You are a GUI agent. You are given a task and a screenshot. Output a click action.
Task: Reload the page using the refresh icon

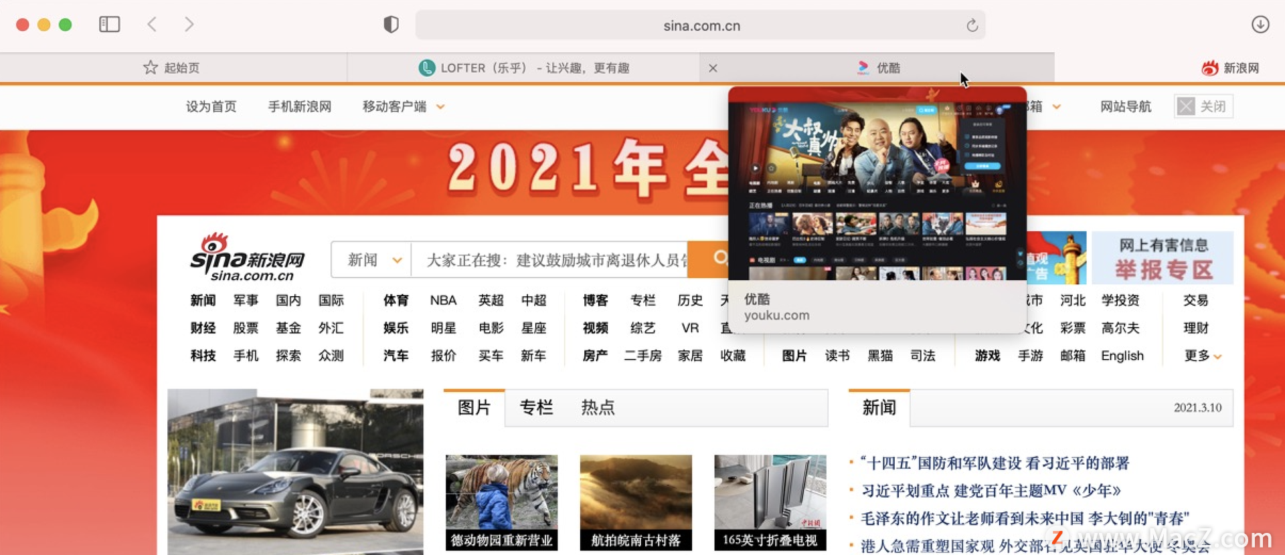[972, 25]
